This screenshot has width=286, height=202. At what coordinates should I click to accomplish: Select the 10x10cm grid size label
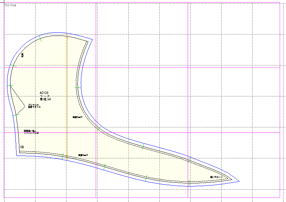(x=10, y=5)
